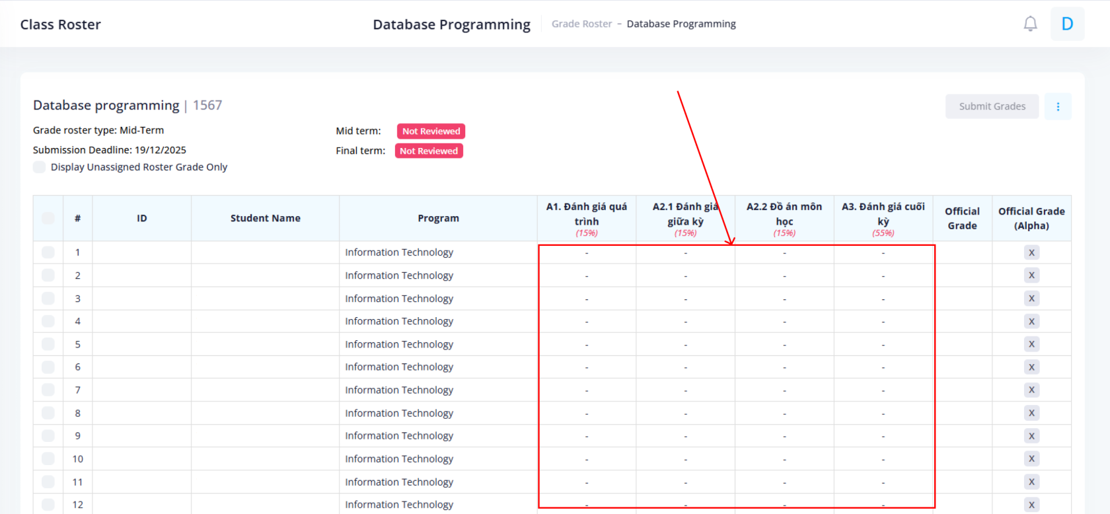Click the Program column header
The image size is (1110, 514).
point(438,218)
